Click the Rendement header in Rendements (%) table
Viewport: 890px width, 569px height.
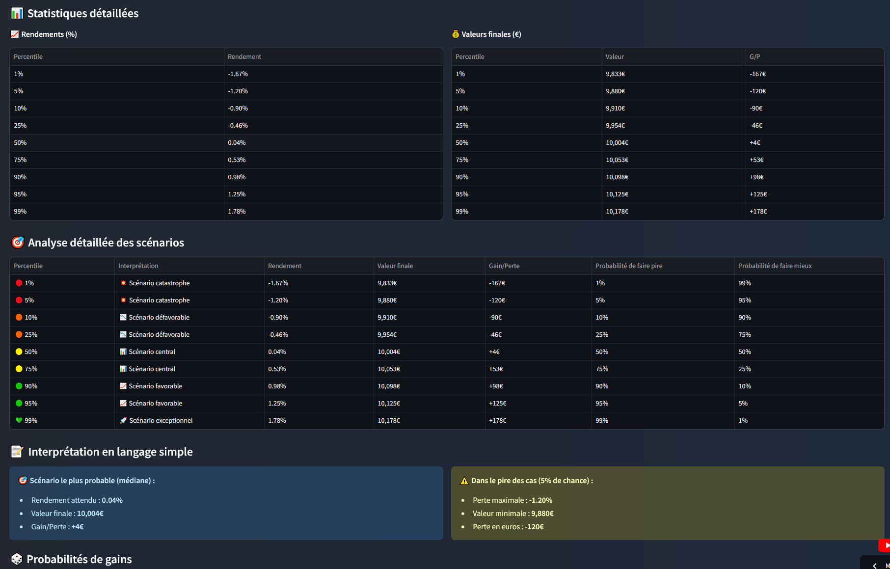point(244,57)
